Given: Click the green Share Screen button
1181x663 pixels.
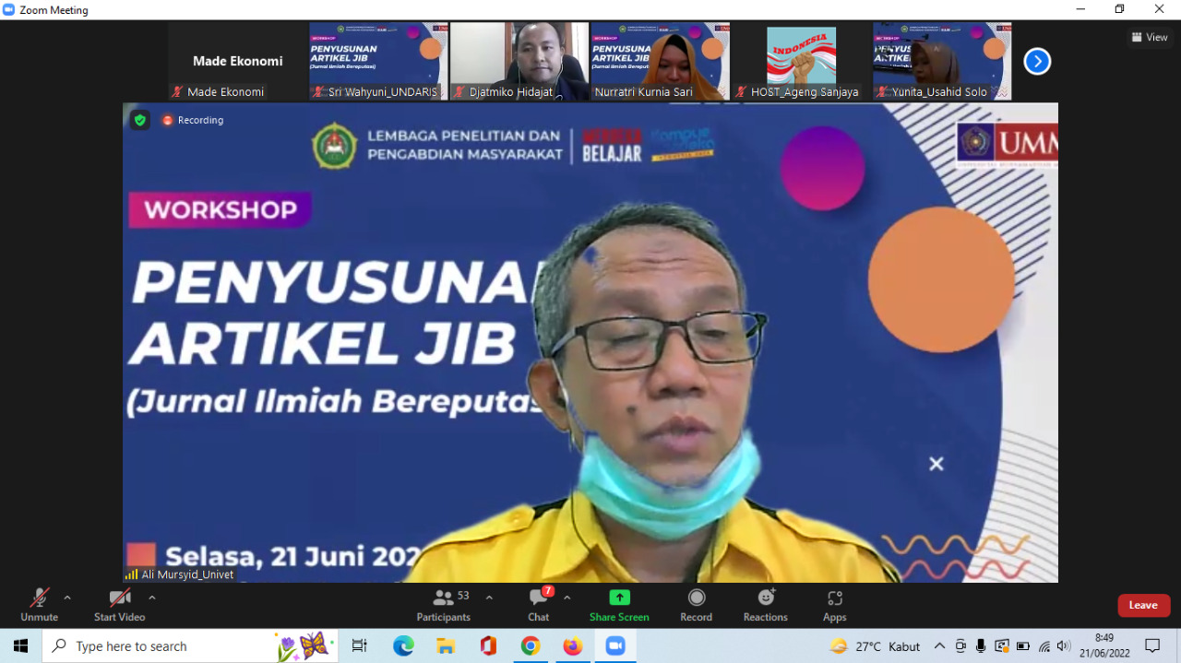Looking at the screenshot, I should coord(619,605).
